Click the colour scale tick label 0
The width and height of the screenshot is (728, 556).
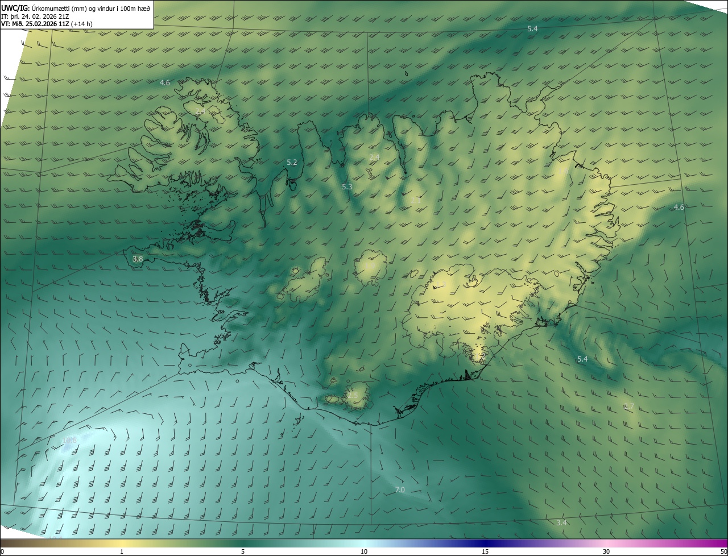(x=2, y=552)
